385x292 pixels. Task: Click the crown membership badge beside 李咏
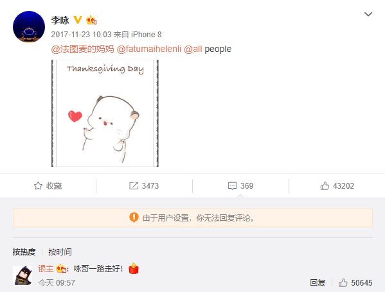91,20
